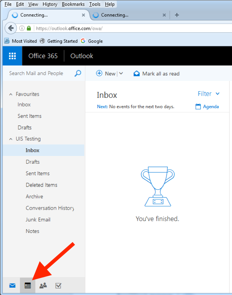The image size is (232, 295).
Task: Open the Help menu
Action: [x=110, y=4]
